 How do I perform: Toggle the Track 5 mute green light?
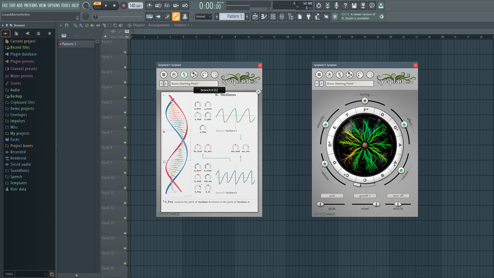tap(125, 113)
